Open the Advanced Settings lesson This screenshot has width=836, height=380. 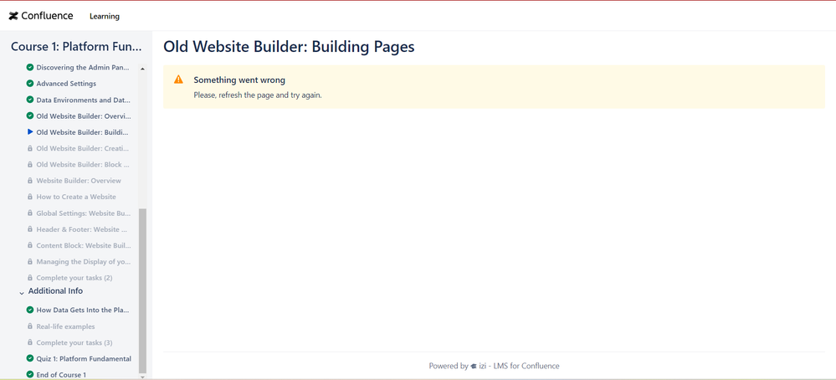tap(66, 84)
